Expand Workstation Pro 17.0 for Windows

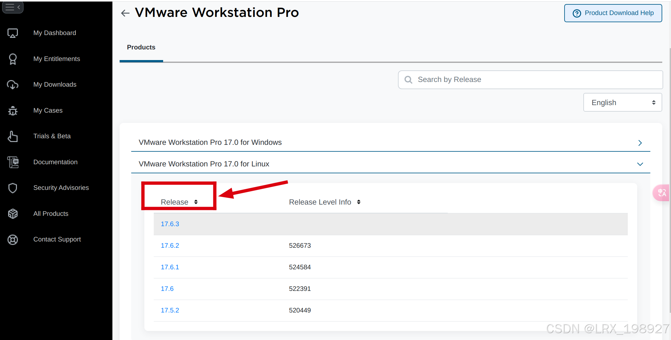[390, 142]
